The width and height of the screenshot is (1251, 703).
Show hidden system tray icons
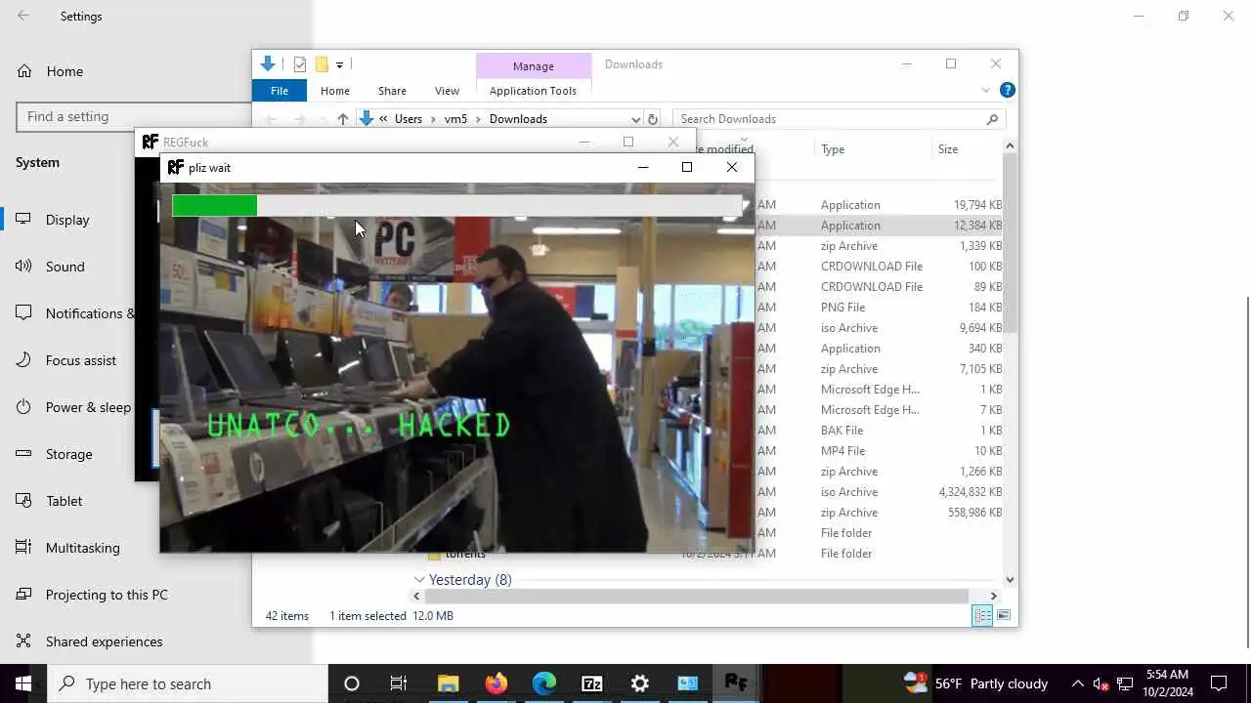pyautogui.click(x=1077, y=683)
